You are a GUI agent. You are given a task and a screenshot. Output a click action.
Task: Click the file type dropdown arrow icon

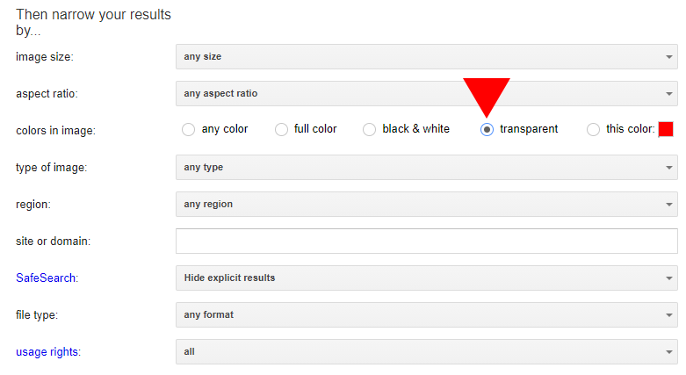669,315
